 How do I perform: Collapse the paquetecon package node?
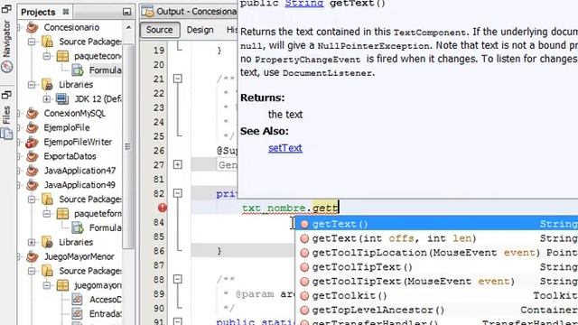pos(47,56)
